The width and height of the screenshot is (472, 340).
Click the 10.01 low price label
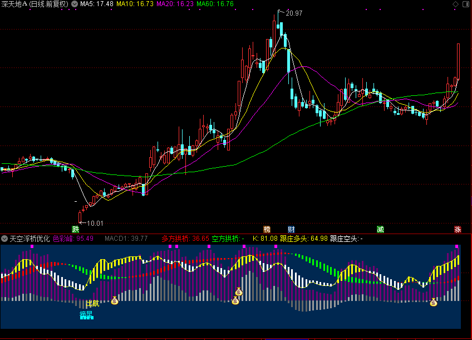[95, 224]
